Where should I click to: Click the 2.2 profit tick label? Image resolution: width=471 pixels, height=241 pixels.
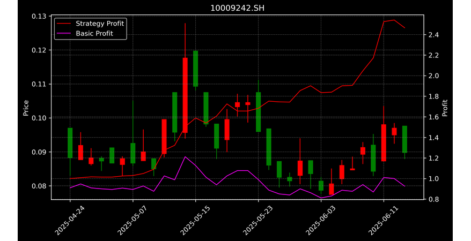[433, 56]
